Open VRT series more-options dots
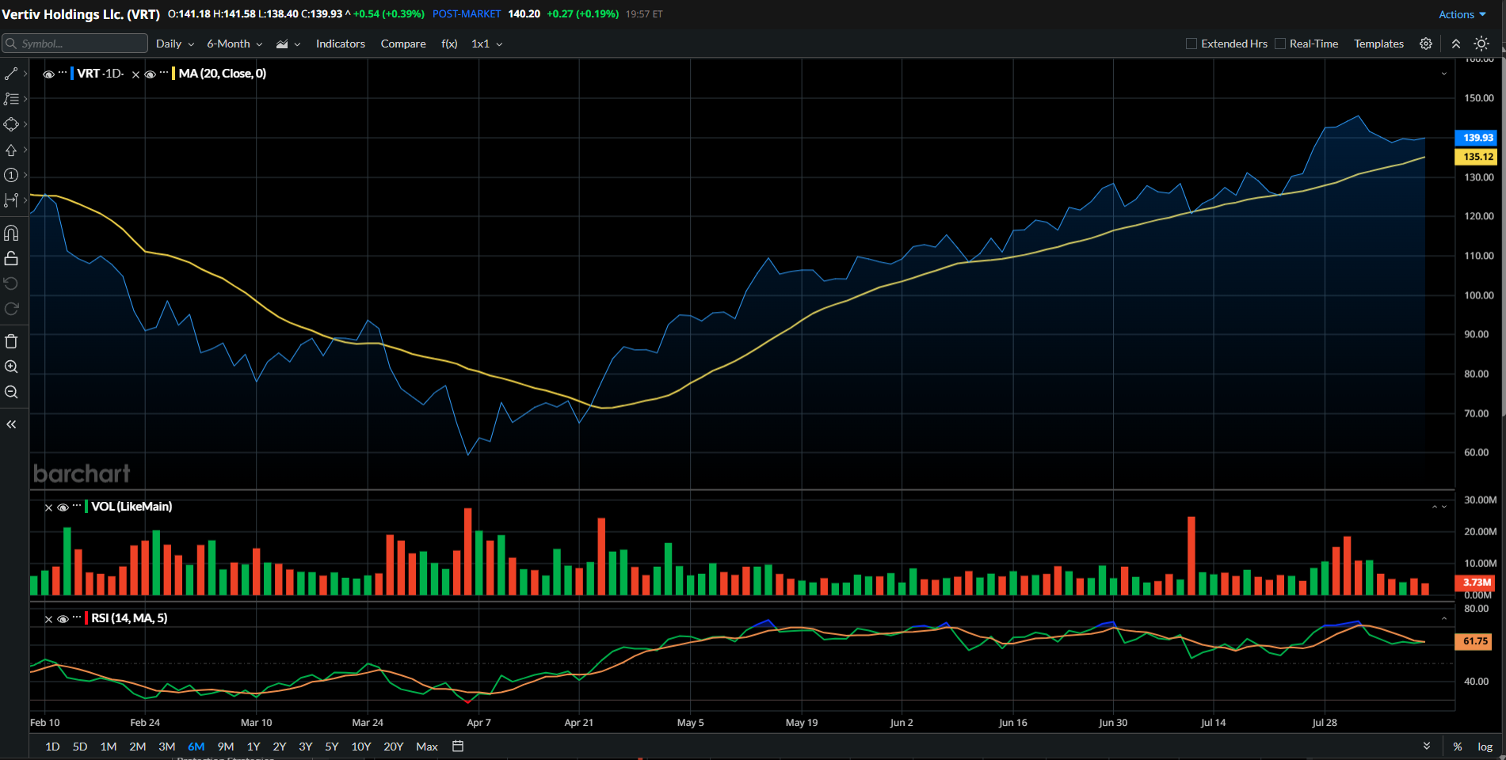The width and height of the screenshot is (1506, 760). (x=63, y=73)
